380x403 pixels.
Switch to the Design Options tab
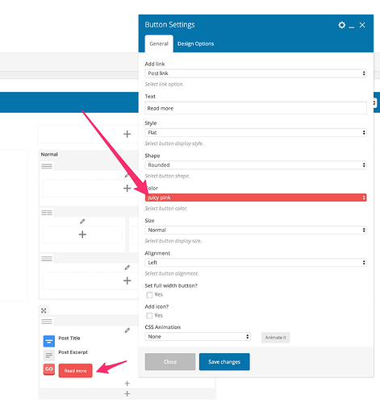tap(195, 44)
